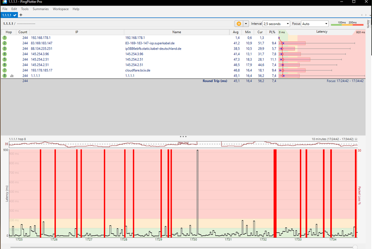
Task: Open the Interval 2,5 seconds dropdown
Action: pyautogui.click(x=276, y=24)
